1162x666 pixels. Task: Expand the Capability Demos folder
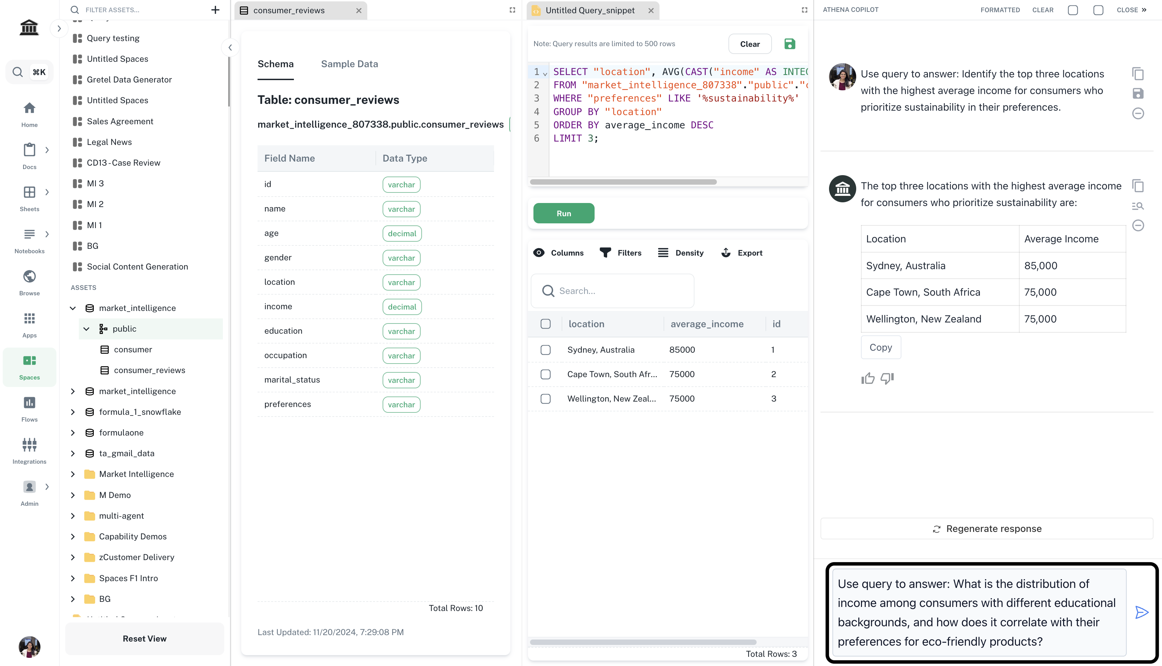tap(73, 537)
